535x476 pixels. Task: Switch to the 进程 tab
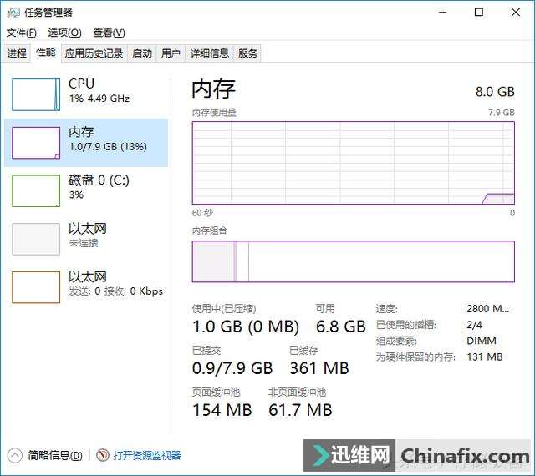[17, 53]
